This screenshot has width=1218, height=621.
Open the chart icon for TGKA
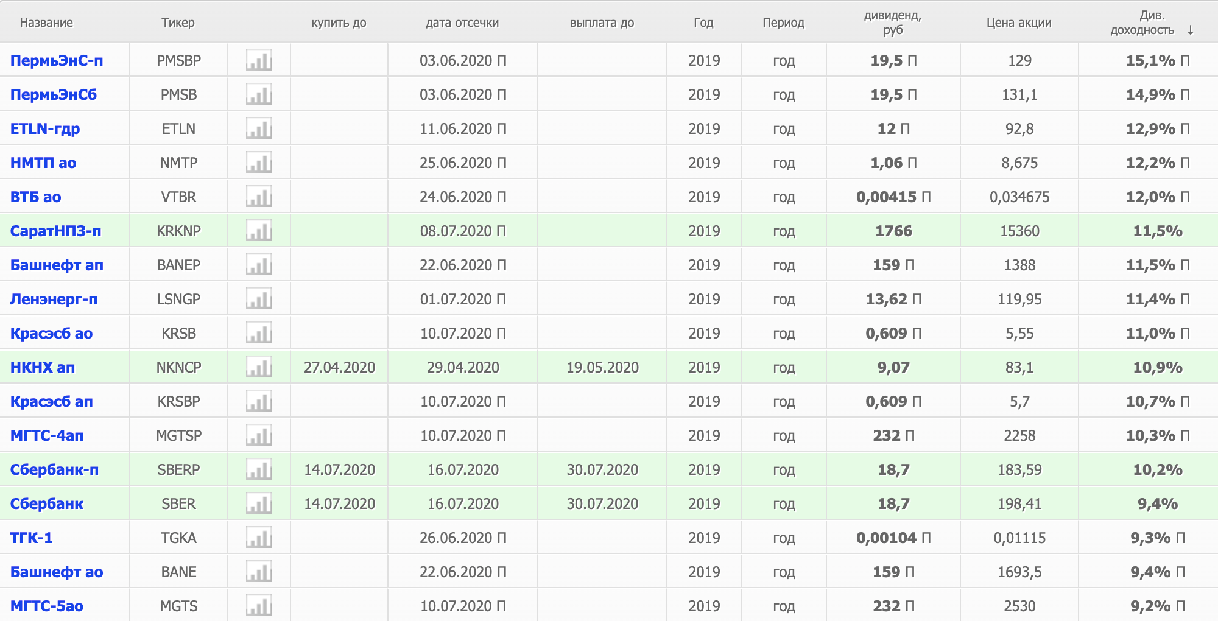[259, 538]
